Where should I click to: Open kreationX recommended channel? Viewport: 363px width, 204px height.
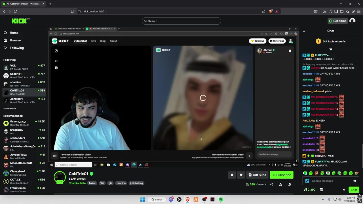tap(24, 131)
